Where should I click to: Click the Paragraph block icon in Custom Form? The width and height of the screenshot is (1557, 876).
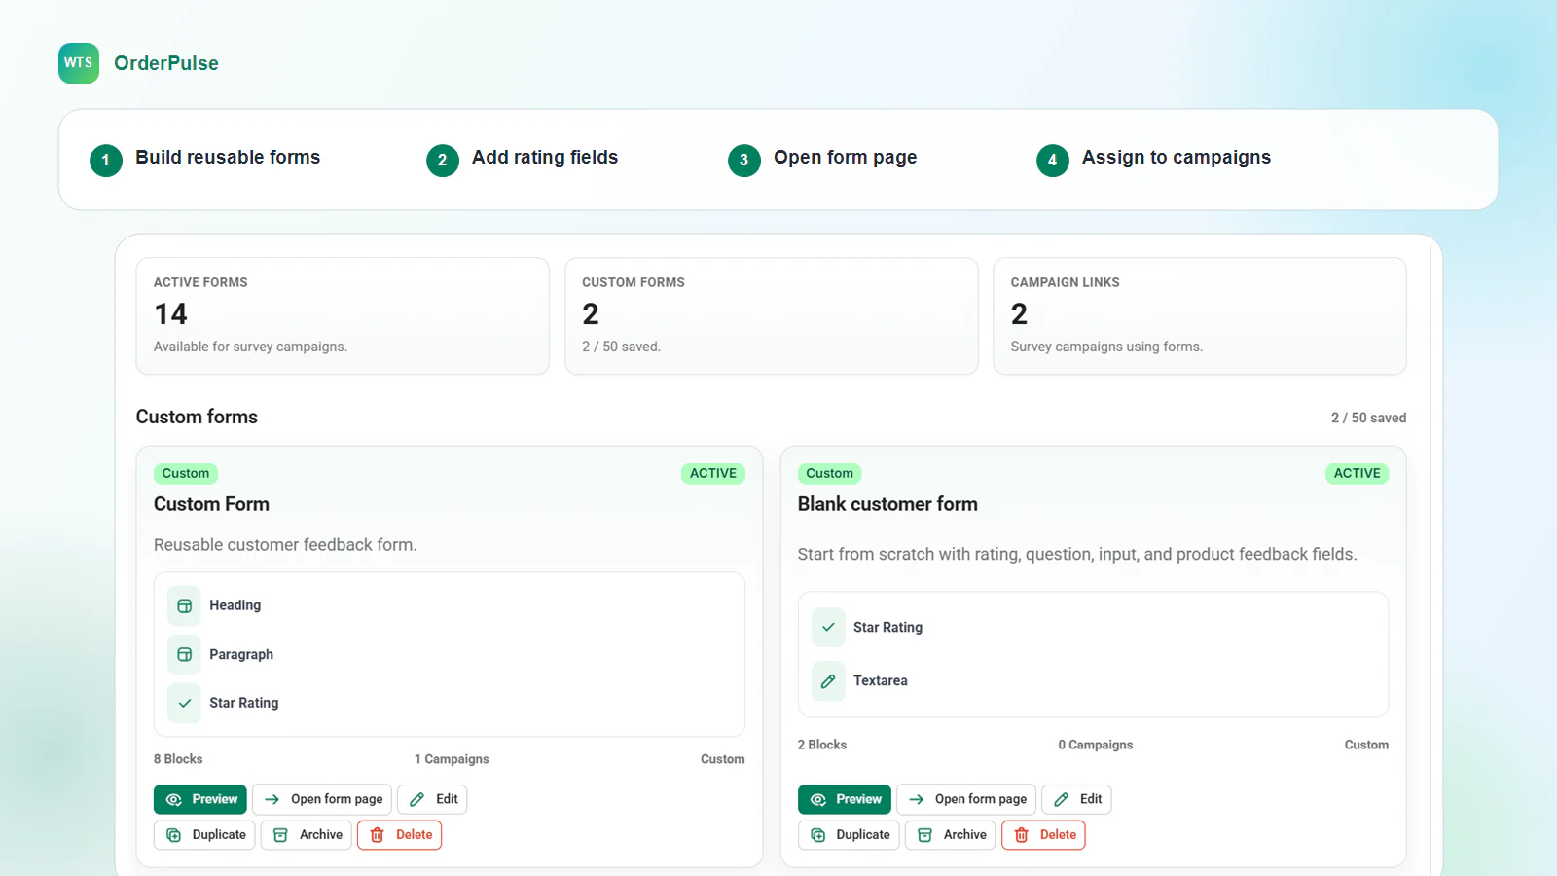[184, 655]
